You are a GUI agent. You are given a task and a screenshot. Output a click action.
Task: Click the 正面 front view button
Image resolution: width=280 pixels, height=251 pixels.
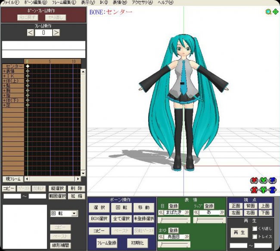coord(236,206)
